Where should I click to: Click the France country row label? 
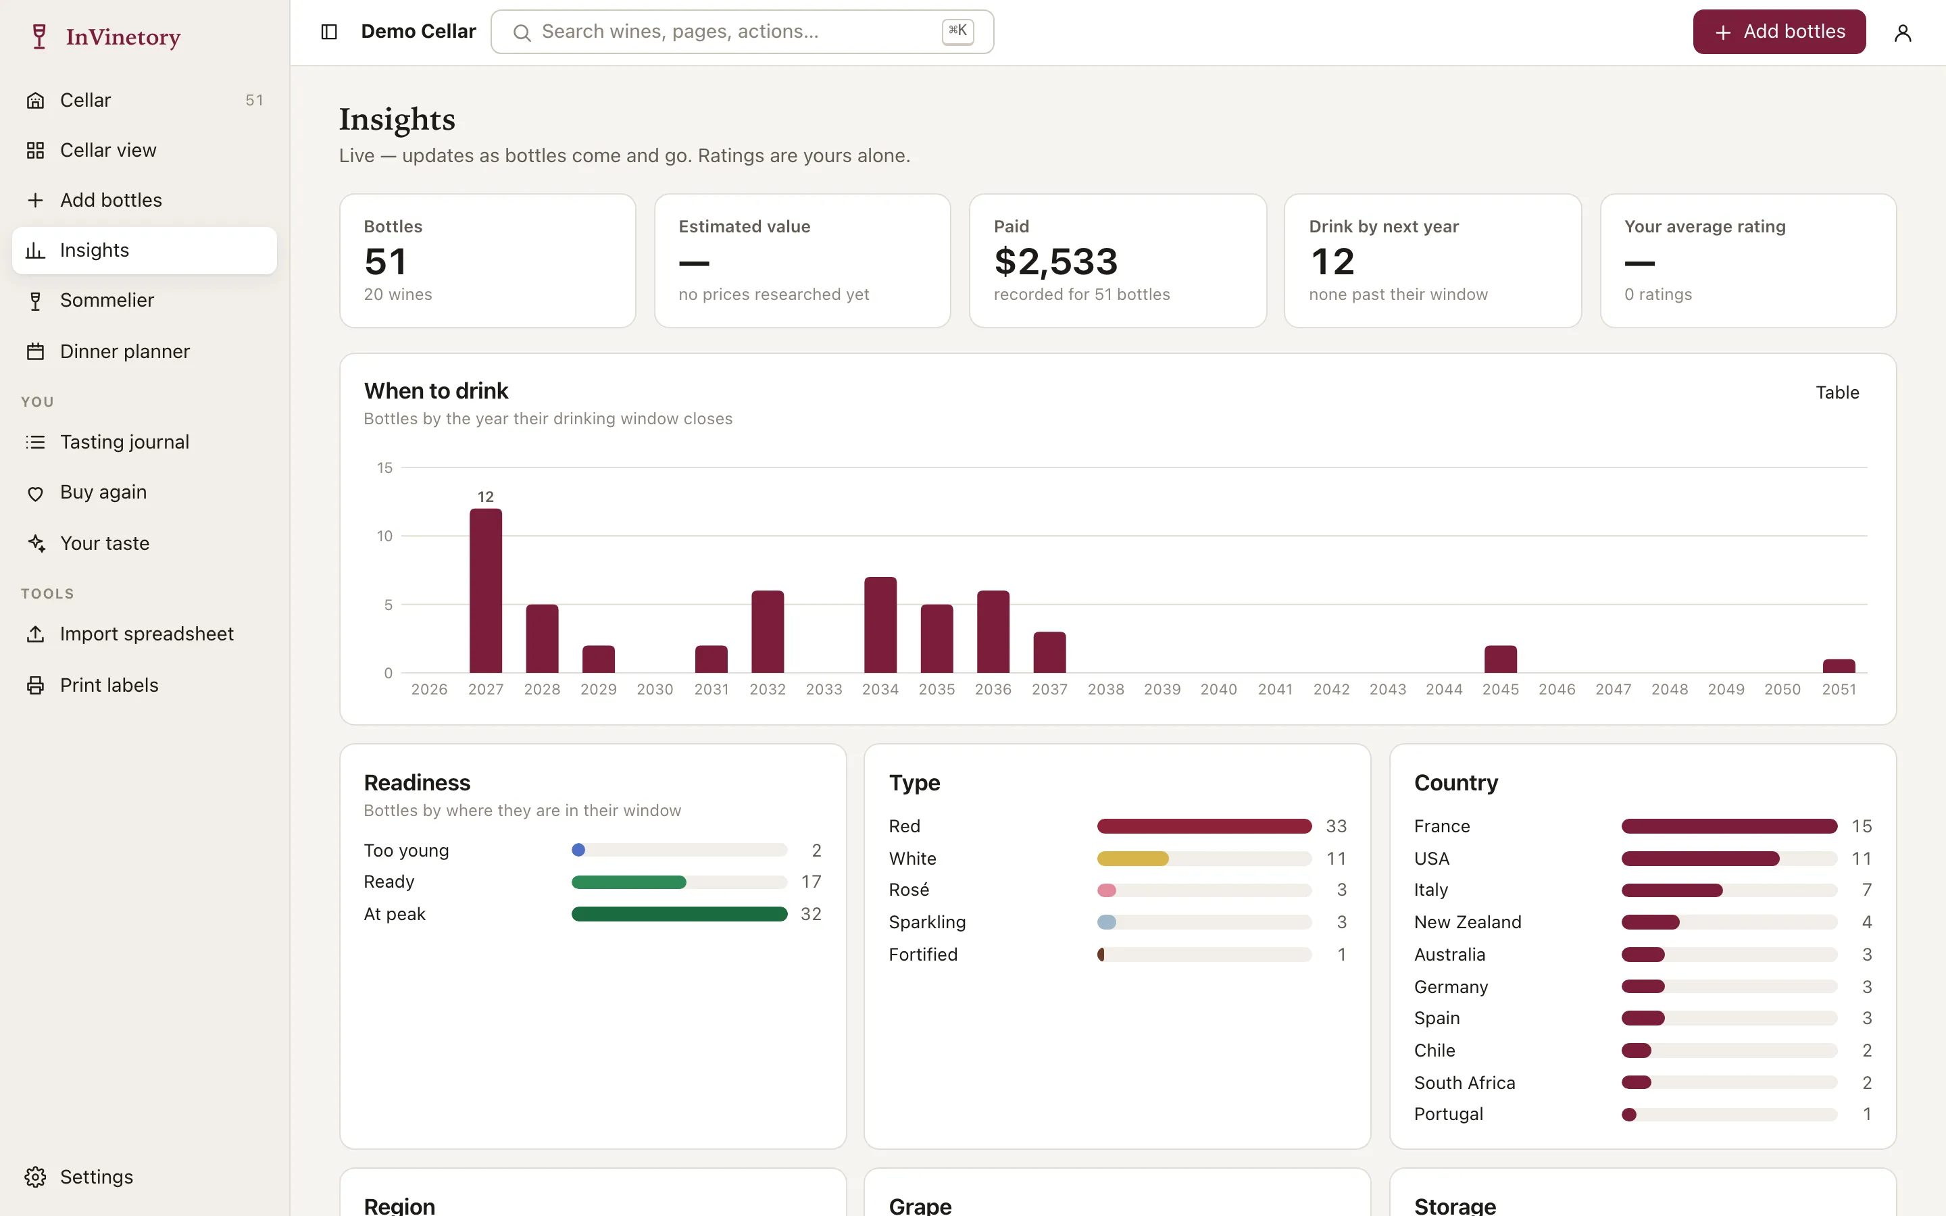[1442, 826]
